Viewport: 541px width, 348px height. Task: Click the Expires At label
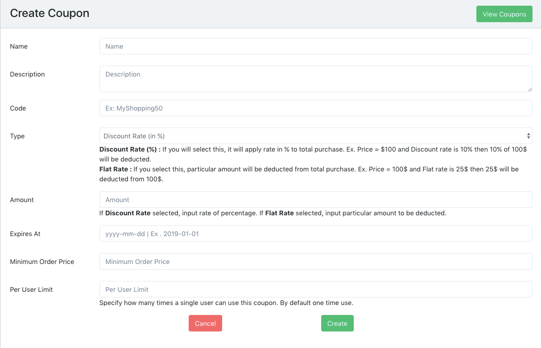[25, 234]
